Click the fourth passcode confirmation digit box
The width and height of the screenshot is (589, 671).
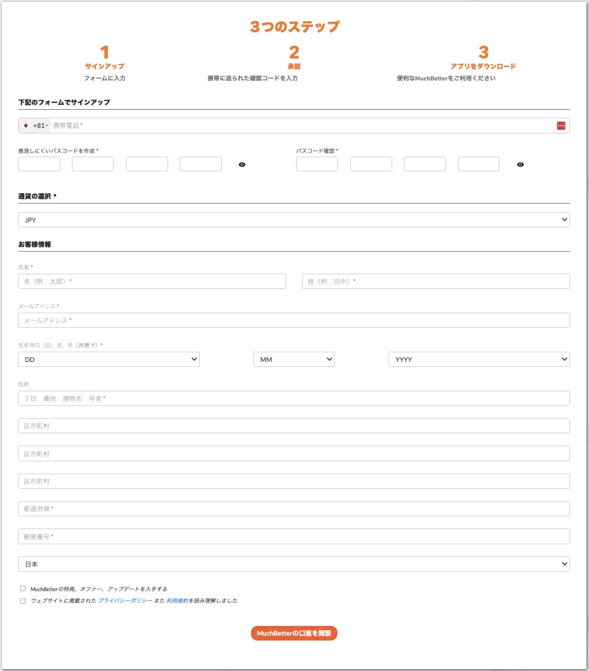click(x=479, y=164)
